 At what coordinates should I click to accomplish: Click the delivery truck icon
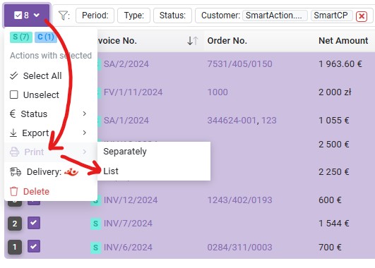16,172
